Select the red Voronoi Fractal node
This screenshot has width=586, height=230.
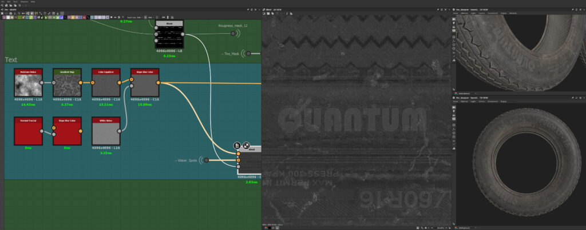click(x=28, y=131)
